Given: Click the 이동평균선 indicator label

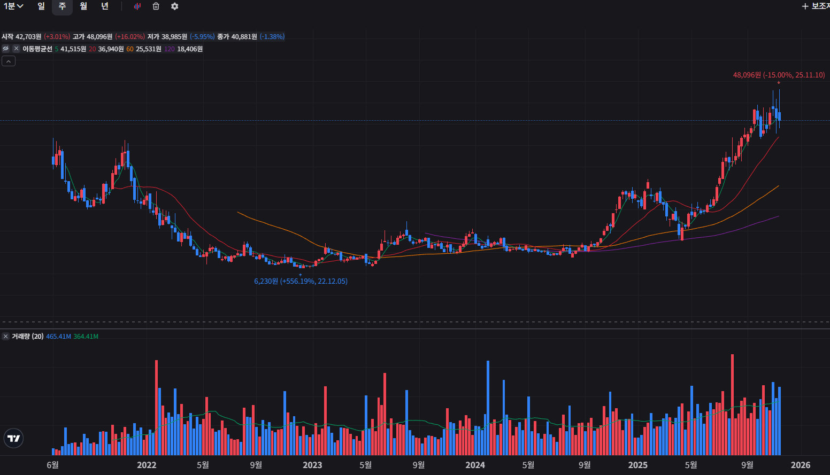Looking at the screenshot, I should click(x=37, y=49).
